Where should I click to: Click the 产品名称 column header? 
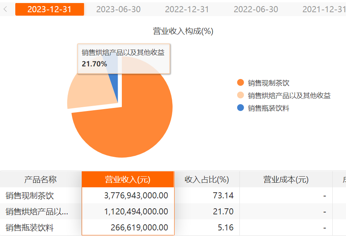coord(40,179)
